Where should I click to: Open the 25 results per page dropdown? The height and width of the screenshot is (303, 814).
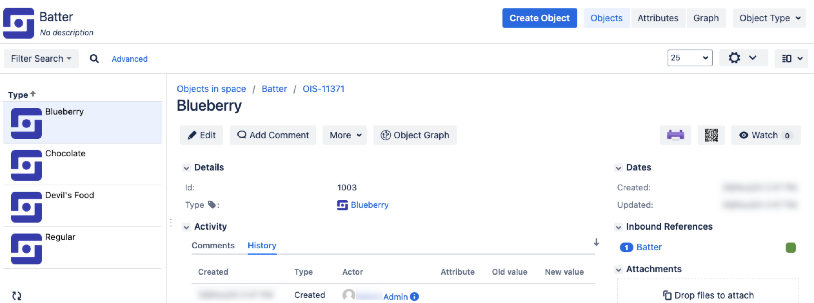tap(690, 58)
